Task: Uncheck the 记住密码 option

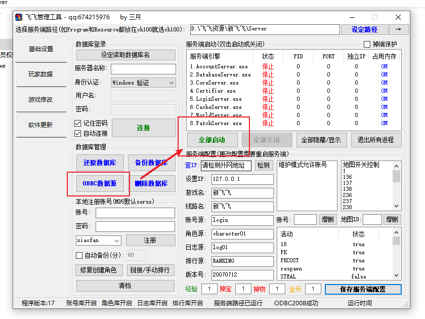Action: (78, 123)
